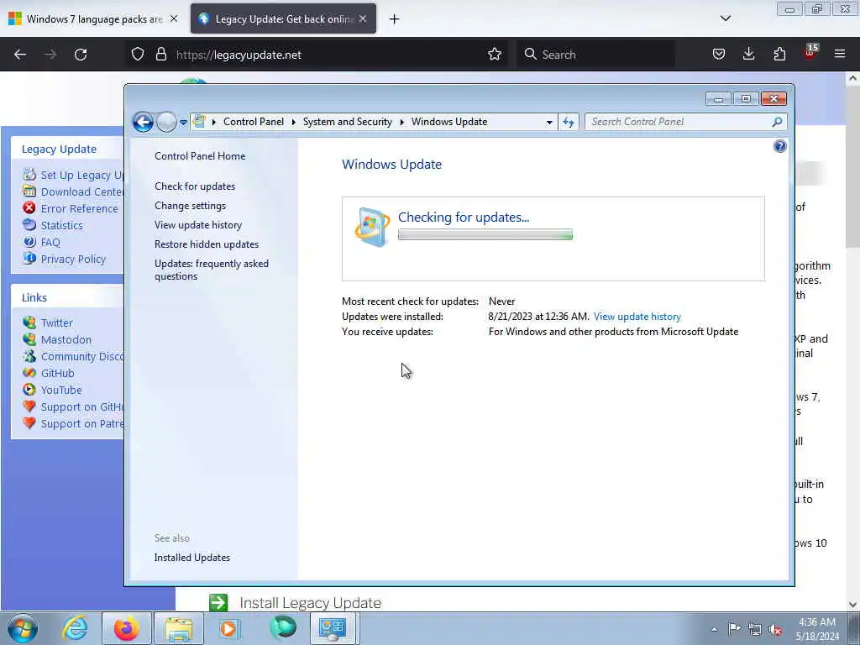The image size is (860, 645).
Task: Open Windows Update help icon
Action: [x=779, y=146]
